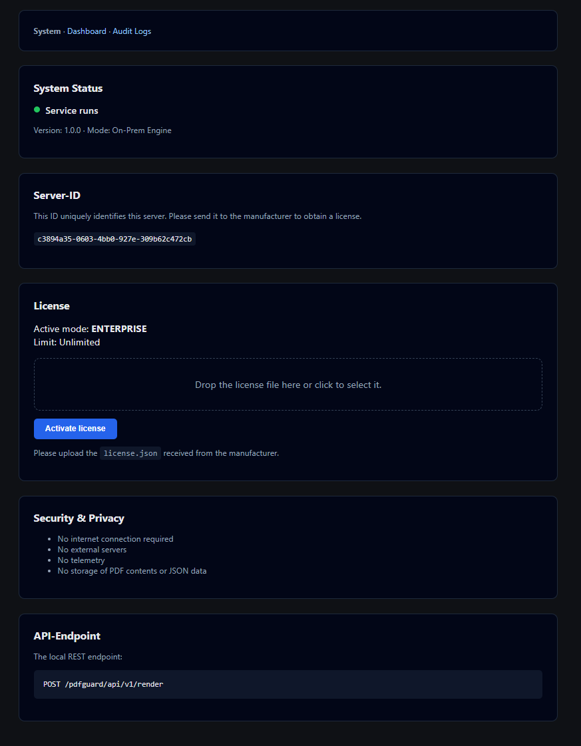
Task: Click the License section heading
Action: coord(51,305)
